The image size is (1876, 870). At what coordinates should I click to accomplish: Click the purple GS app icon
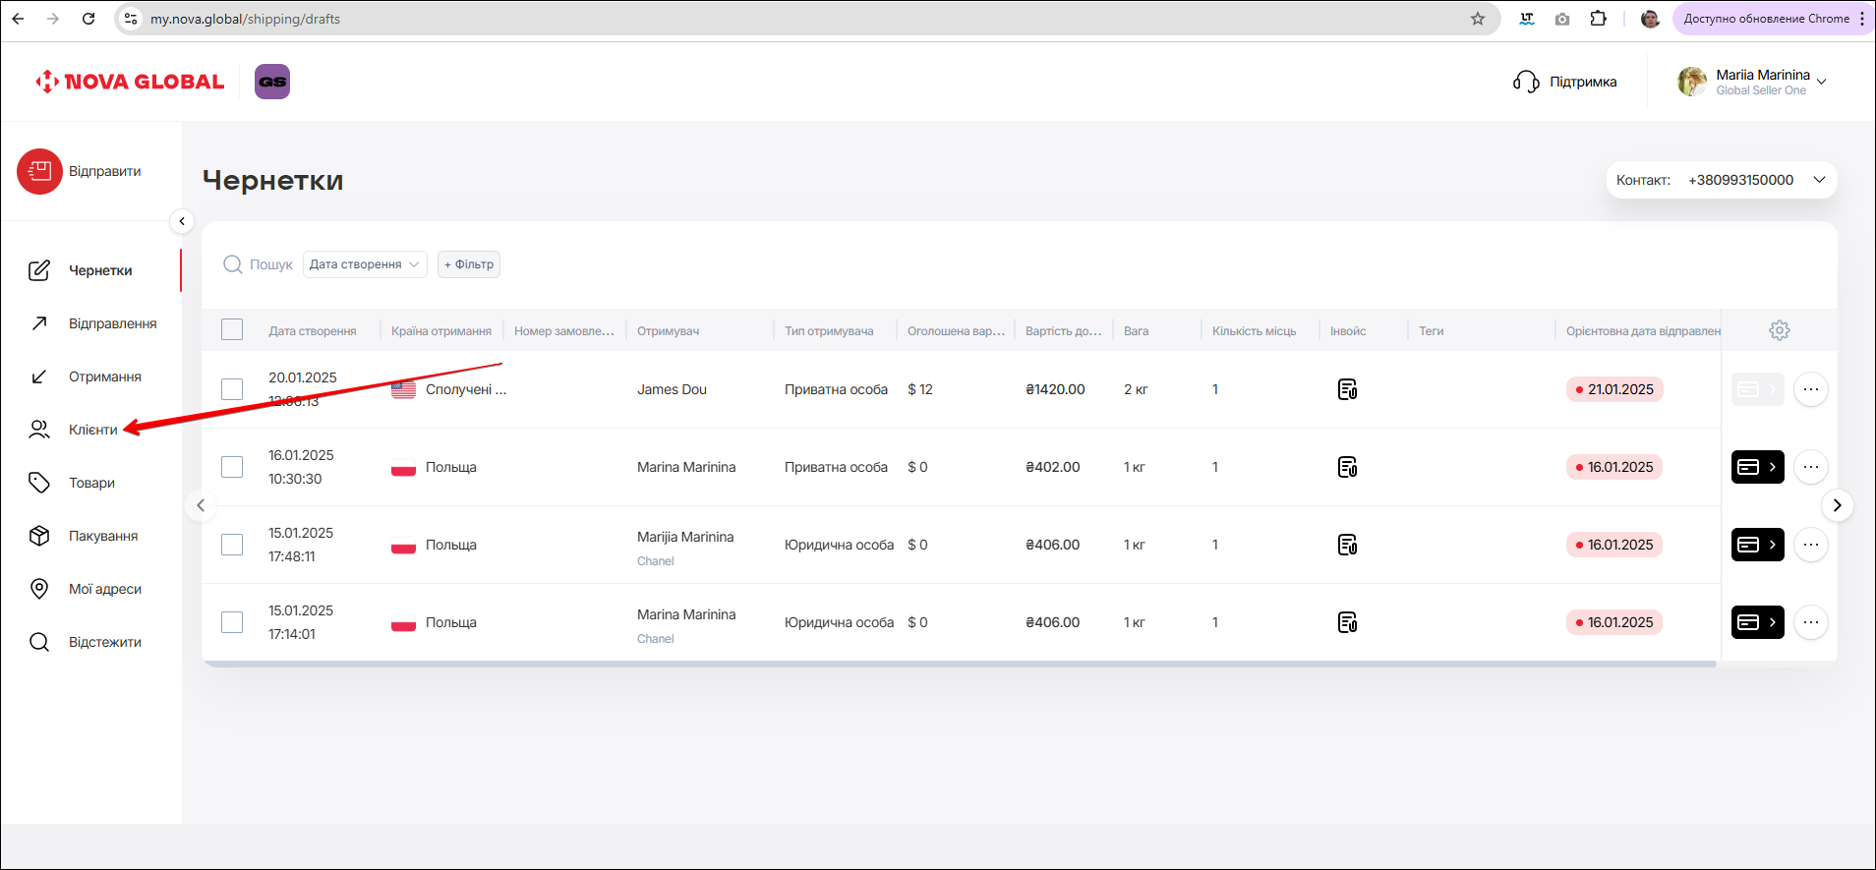click(x=272, y=82)
